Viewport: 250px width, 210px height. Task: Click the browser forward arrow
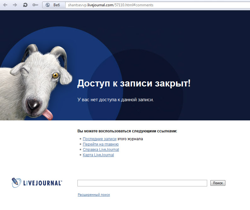click(15, 5)
